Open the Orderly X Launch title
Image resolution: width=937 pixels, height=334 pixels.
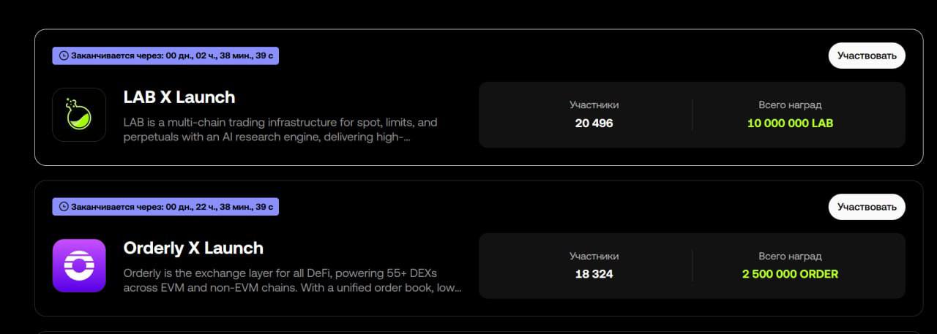[x=193, y=248]
